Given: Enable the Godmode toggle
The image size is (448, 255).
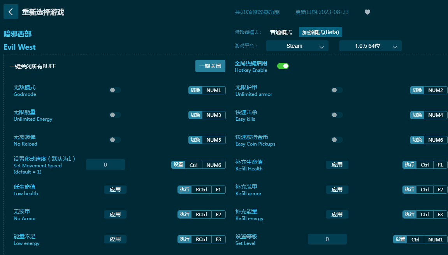Looking at the screenshot, I should tap(115, 90).
